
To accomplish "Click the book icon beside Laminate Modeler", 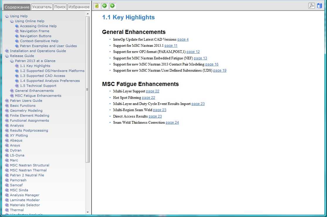I will 7,200.
